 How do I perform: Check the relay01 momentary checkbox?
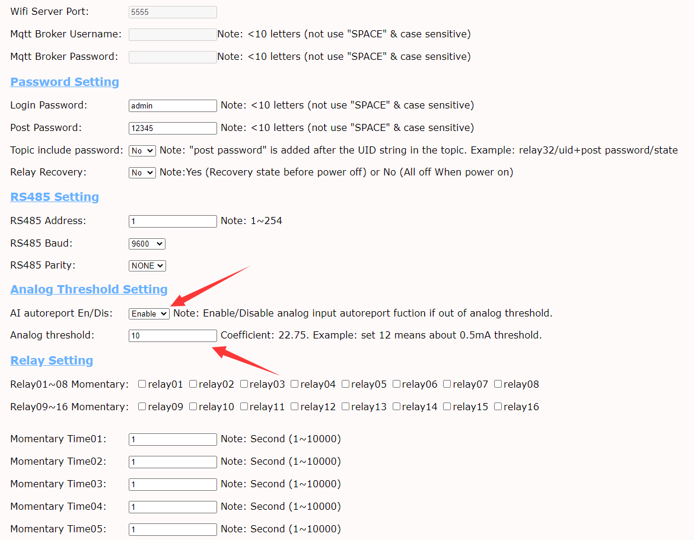click(142, 384)
